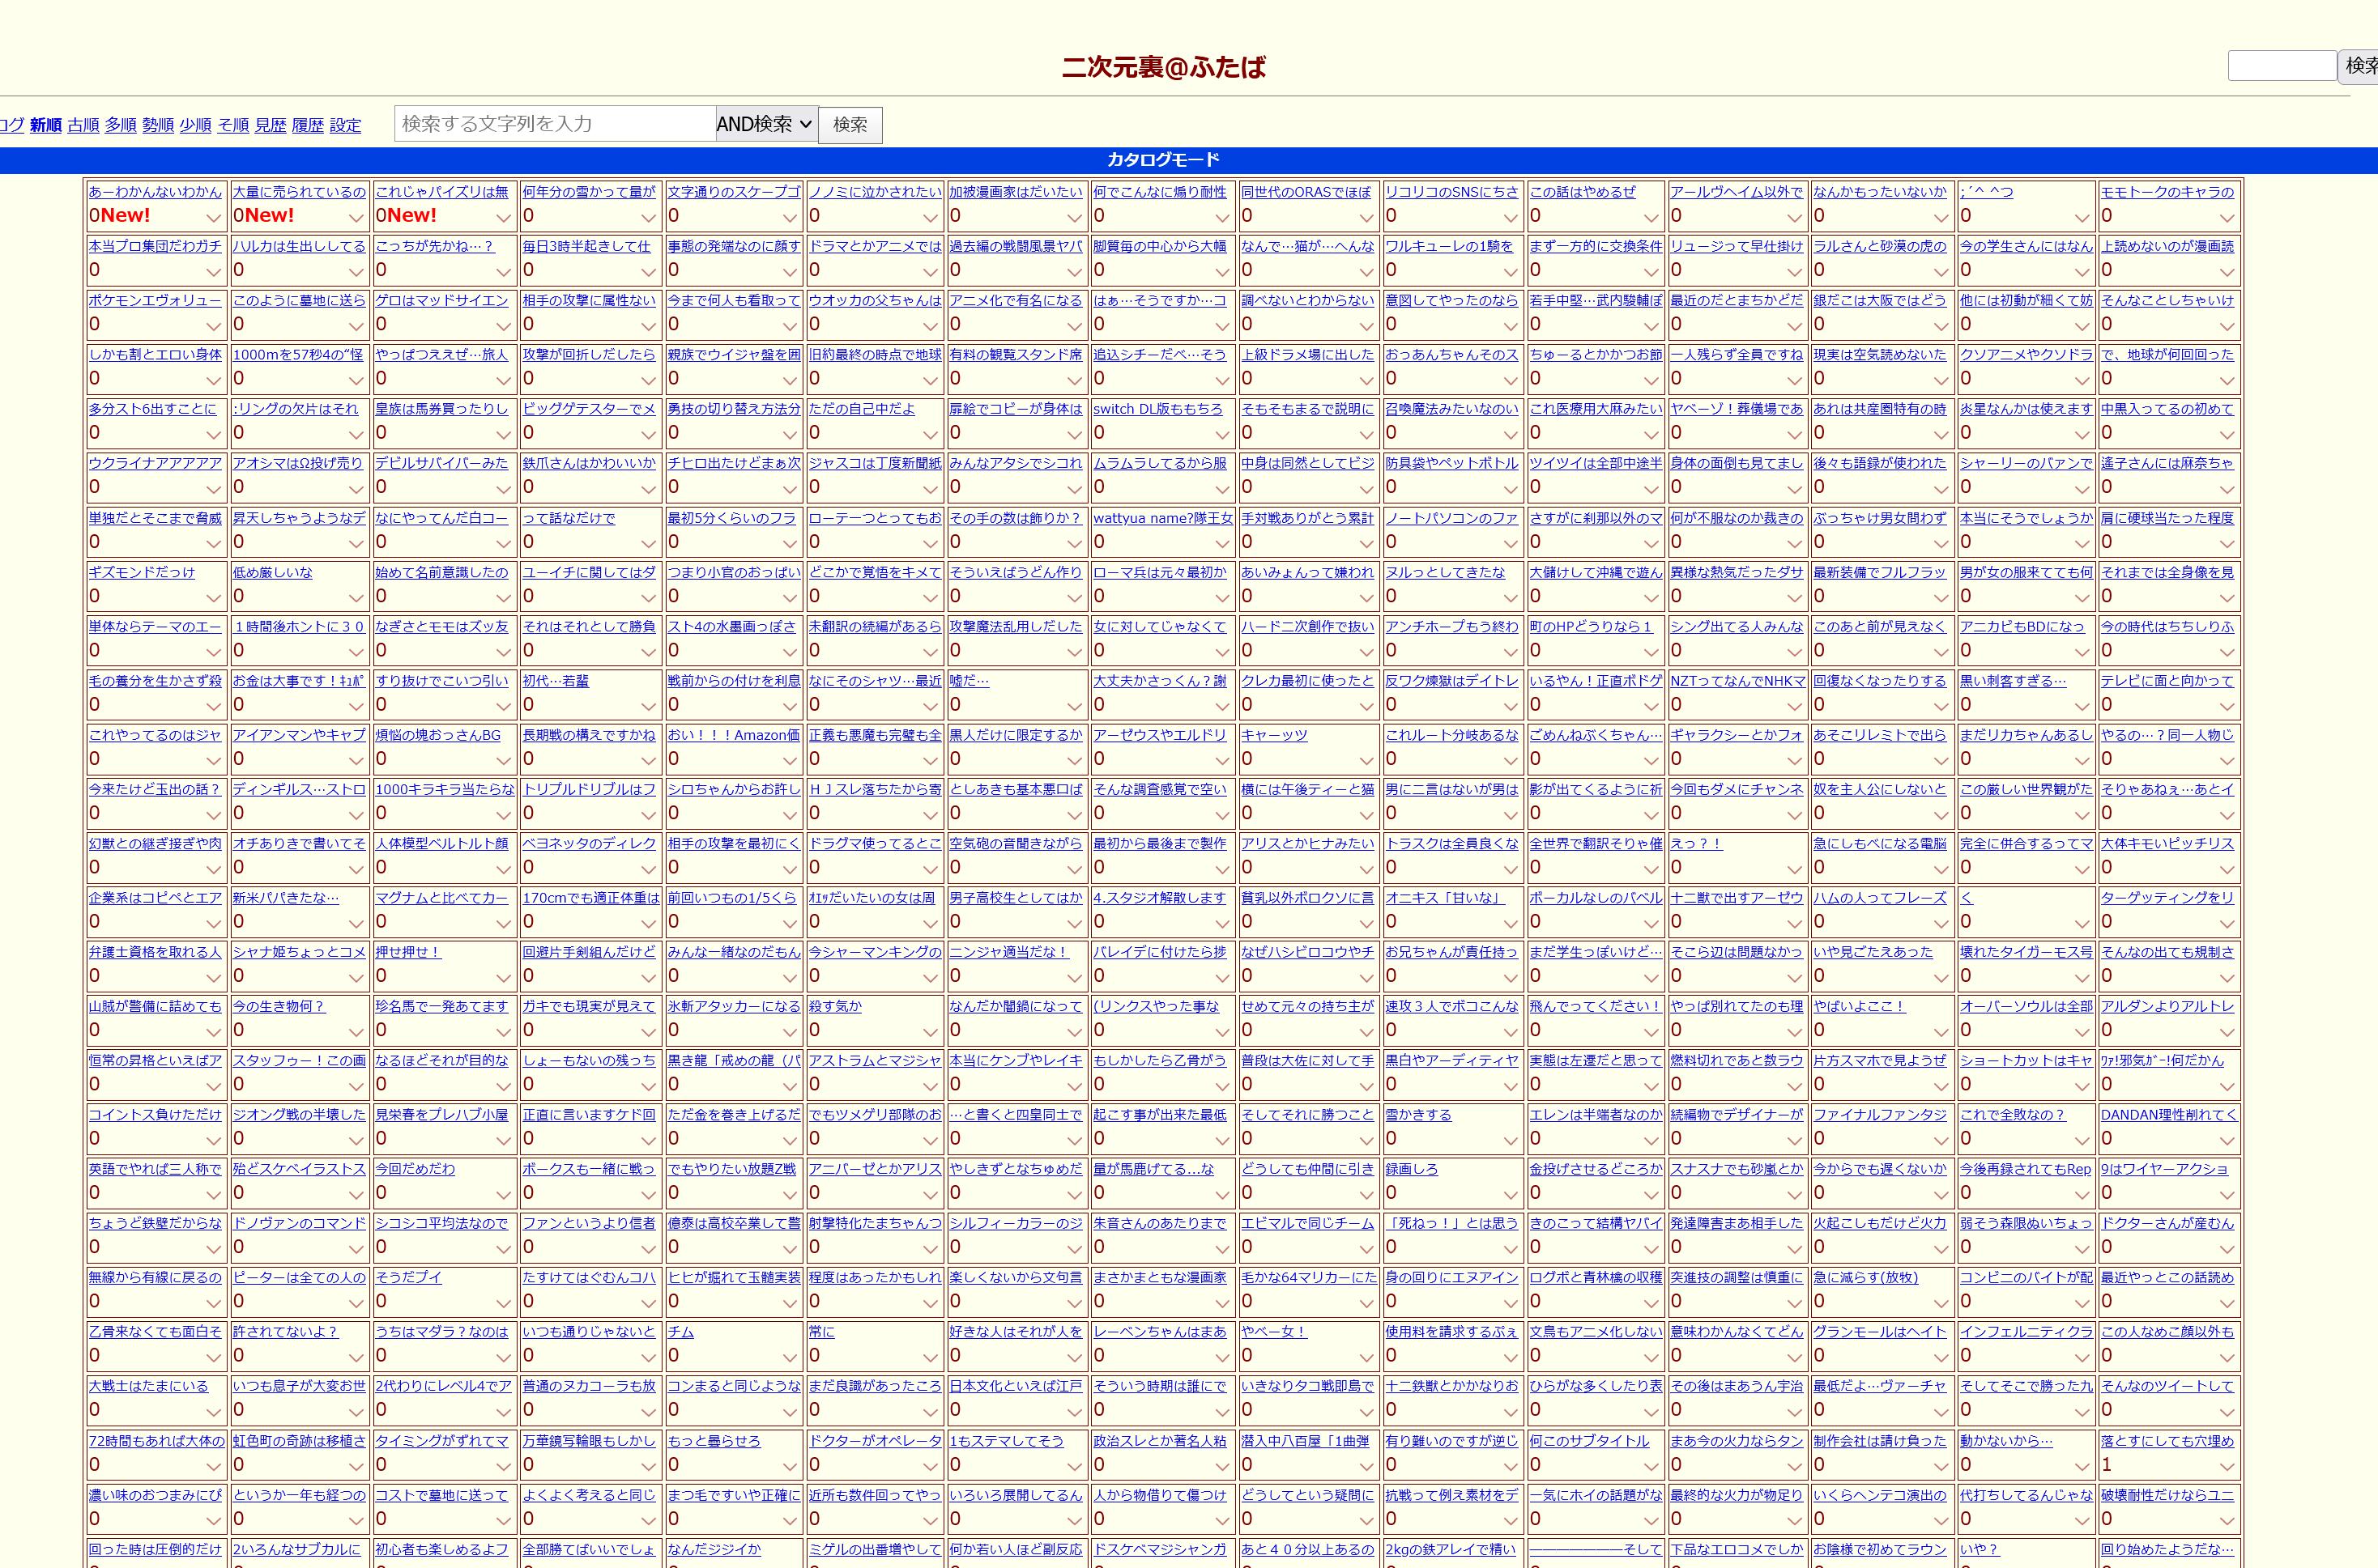Sort catalog by 多順
This screenshot has width=2378, height=1568.
120,125
